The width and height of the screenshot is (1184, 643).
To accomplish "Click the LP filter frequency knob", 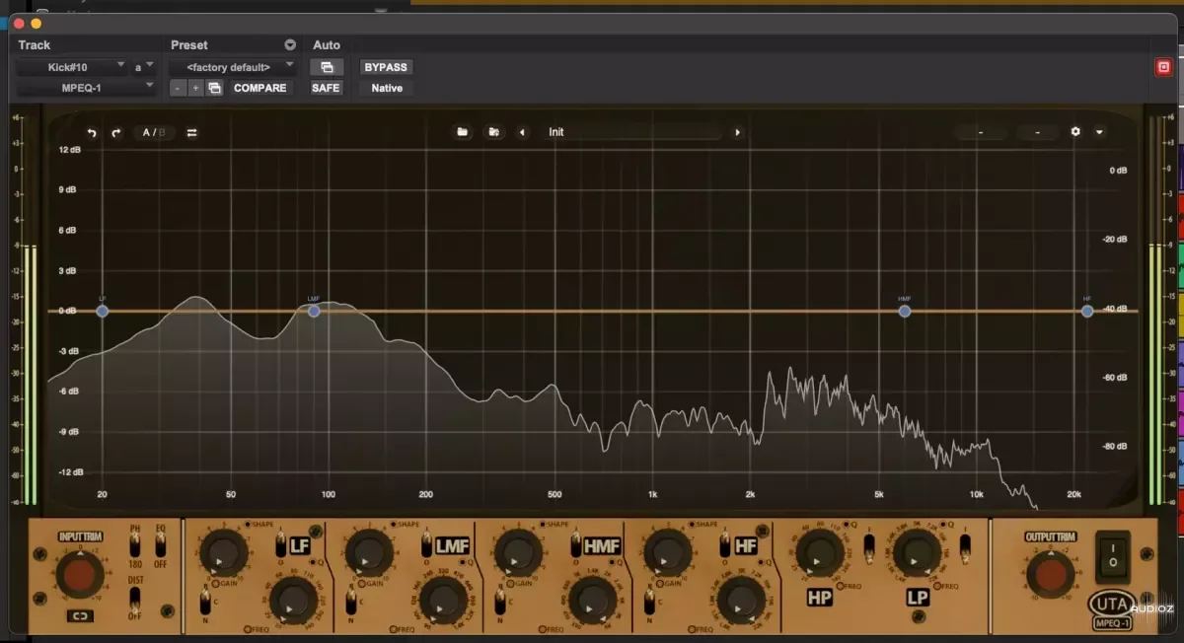I will pyautogui.click(x=917, y=553).
